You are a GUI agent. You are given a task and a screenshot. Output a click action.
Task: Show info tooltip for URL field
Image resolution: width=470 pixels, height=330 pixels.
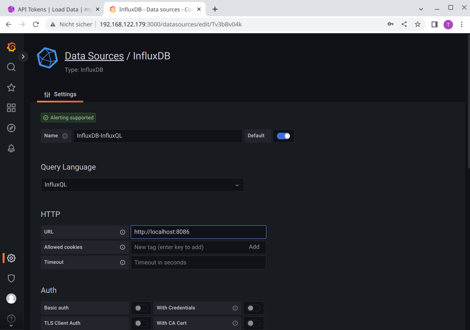point(123,232)
